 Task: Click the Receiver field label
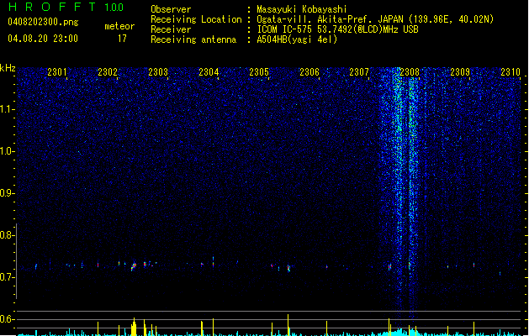(x=171, y=29)
